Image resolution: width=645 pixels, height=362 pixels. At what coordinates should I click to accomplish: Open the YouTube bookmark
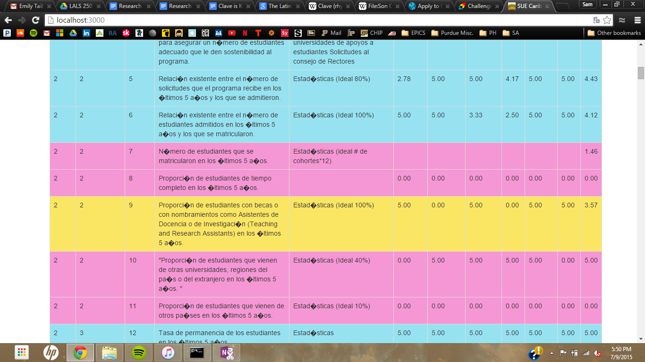click(x=232, y=33)
